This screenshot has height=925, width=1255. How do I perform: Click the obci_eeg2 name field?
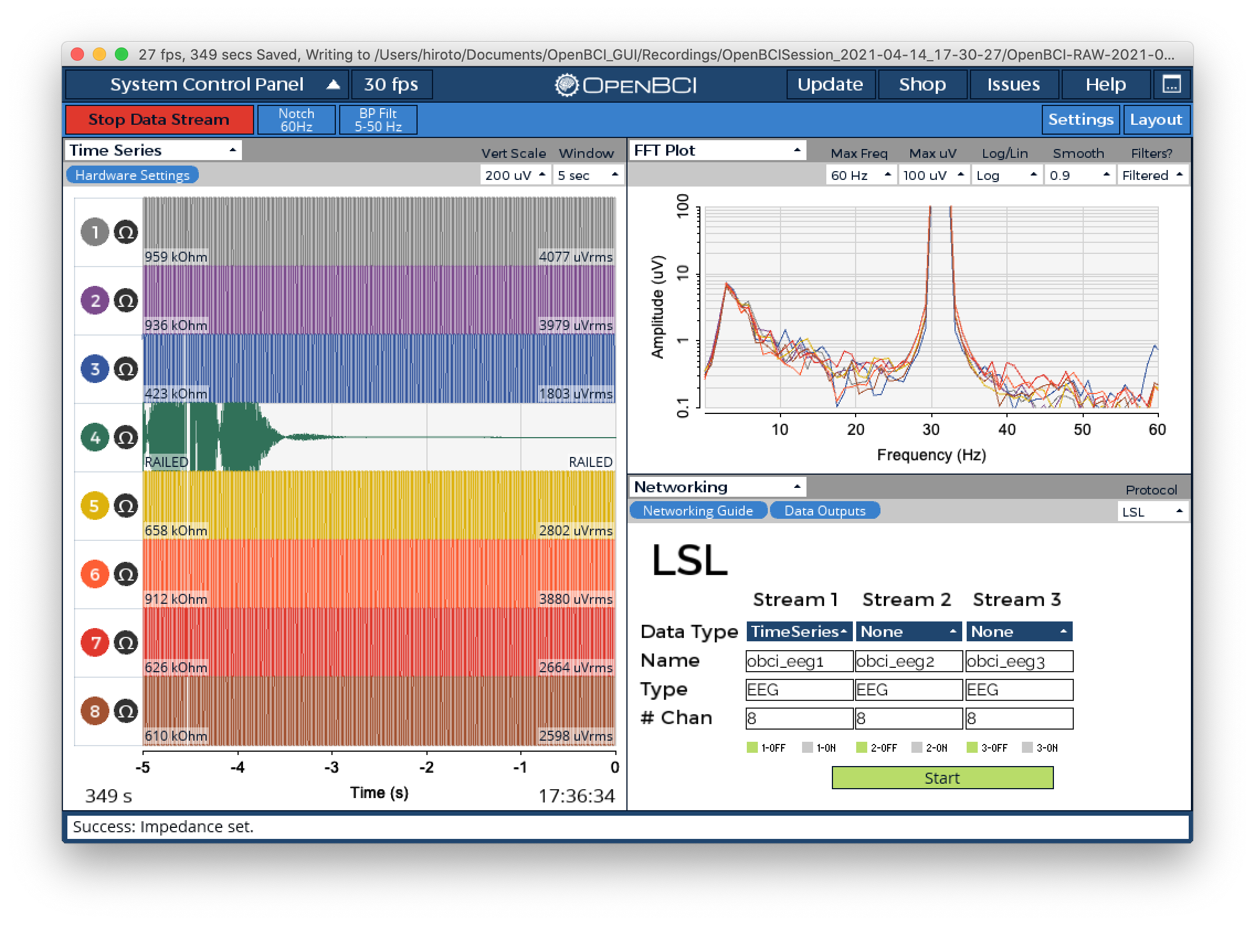tap(908, 661)
